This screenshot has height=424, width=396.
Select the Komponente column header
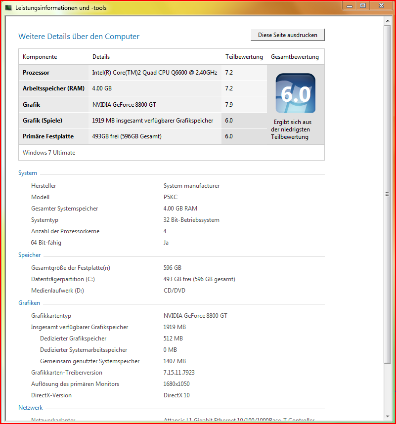pos(40,57)
